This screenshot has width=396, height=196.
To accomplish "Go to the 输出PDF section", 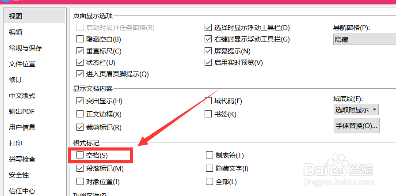I will (x=22, y=111).
